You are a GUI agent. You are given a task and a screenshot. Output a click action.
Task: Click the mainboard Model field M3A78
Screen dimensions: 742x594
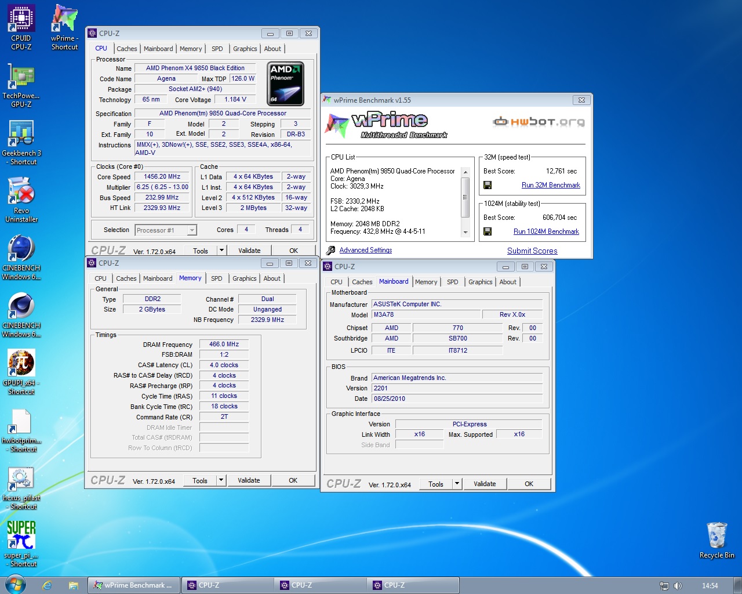(425, 314)
